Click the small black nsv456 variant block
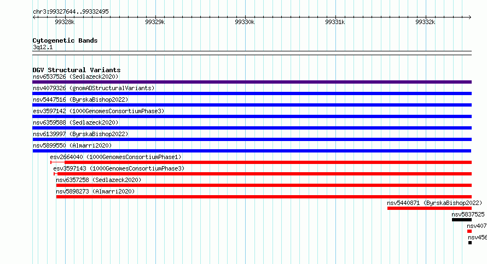Screen dimensions: 487x264 click(x=470, y=243)
